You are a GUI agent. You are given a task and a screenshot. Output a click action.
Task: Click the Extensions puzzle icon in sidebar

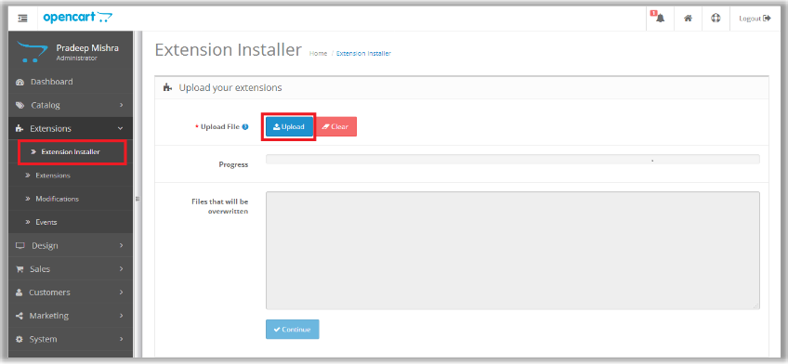point(20,129)
